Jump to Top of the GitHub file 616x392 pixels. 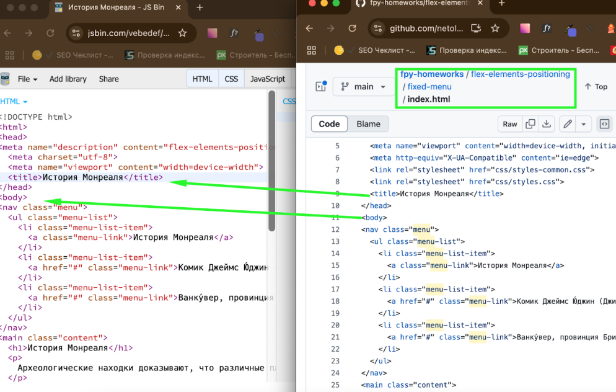[x=596, y=86]
